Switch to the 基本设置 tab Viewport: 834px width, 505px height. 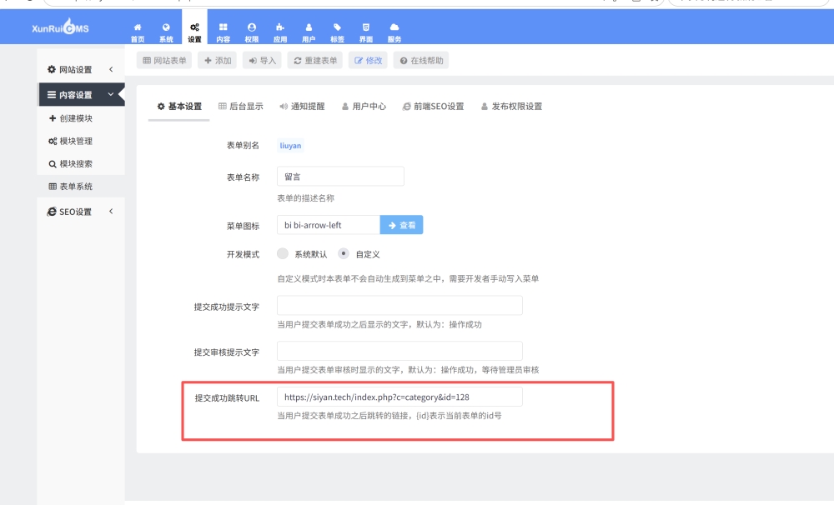179,107
